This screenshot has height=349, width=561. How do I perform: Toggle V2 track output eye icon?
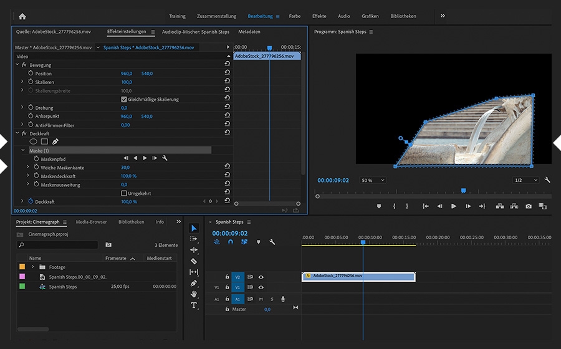261,277
